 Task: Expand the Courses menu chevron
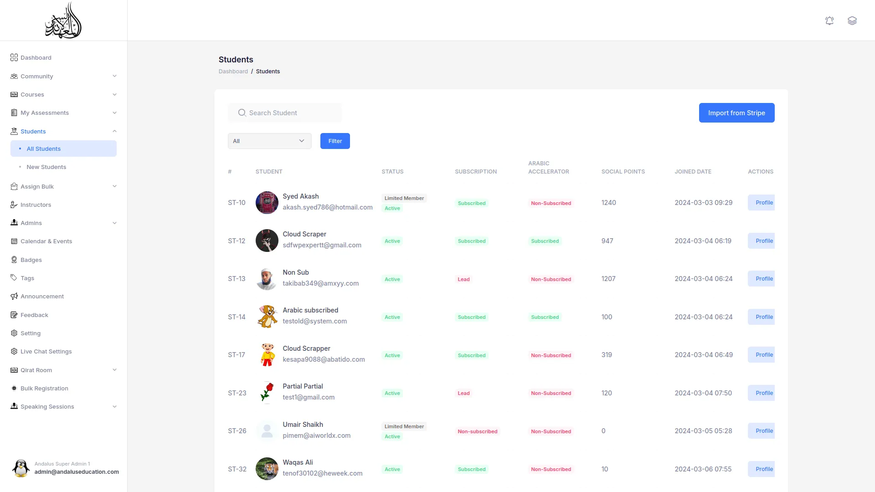tap(114, 94)
